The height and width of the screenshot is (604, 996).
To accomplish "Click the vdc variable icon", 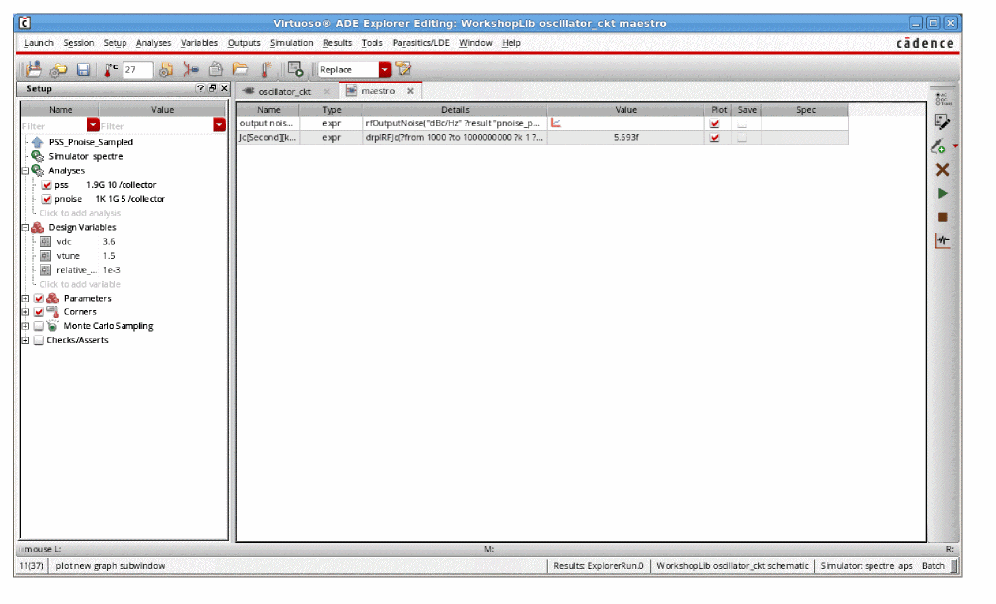I will 45,241.
